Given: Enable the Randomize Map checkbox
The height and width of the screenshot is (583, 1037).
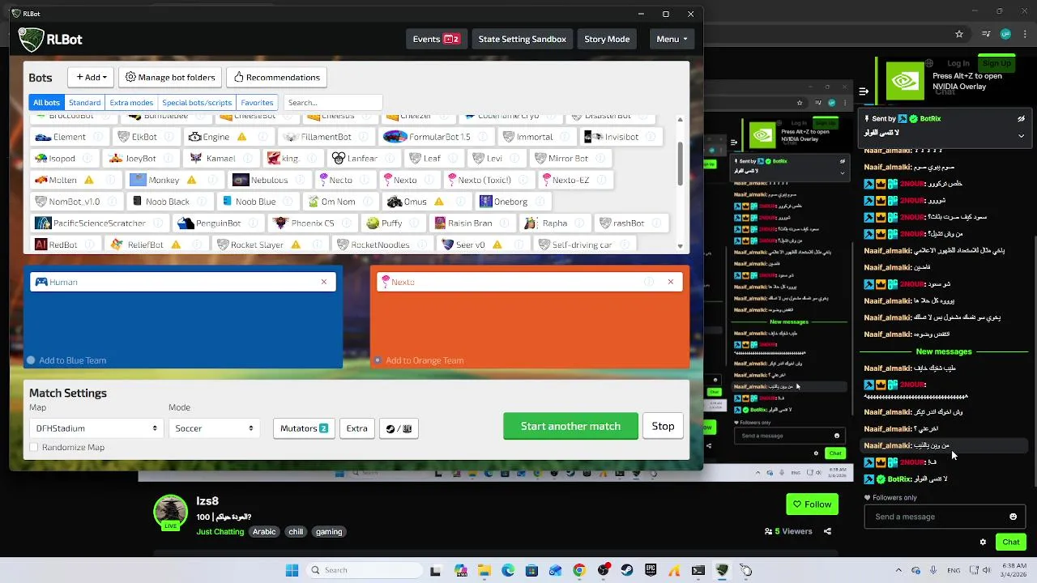Looking at the screenshot, I should click(34, 447).
